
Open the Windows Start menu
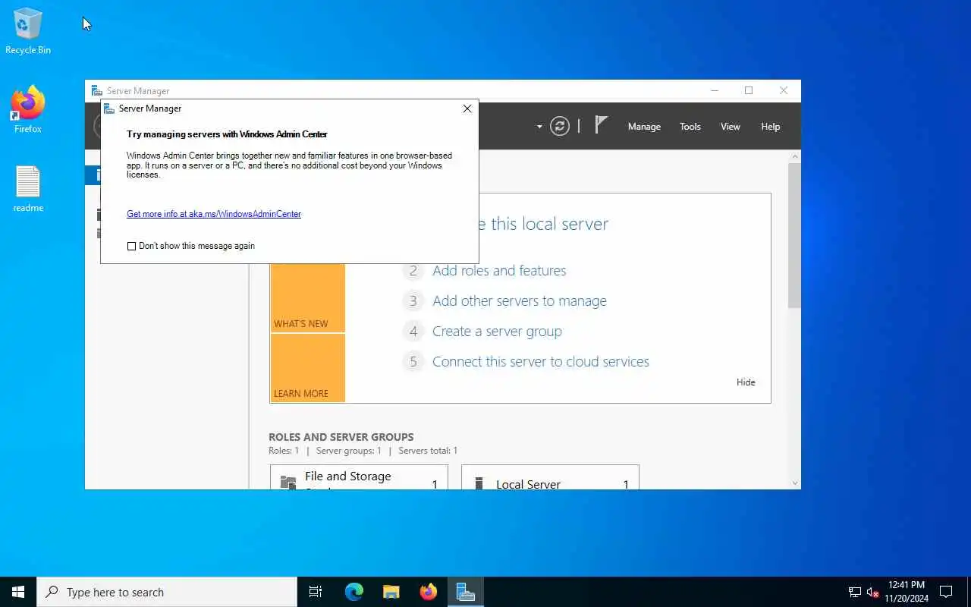[x=18, y=592]
